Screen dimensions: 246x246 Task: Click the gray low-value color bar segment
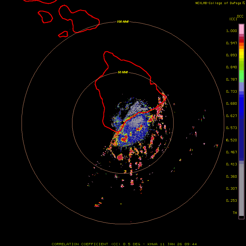pyautogui.click(x=241, y=190)
